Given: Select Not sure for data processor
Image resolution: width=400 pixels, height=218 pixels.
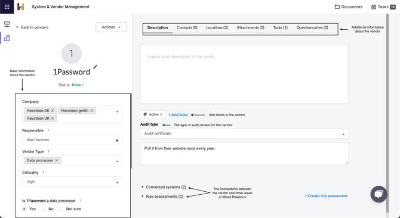Looking at the screenshot, I should pos(61,209).
